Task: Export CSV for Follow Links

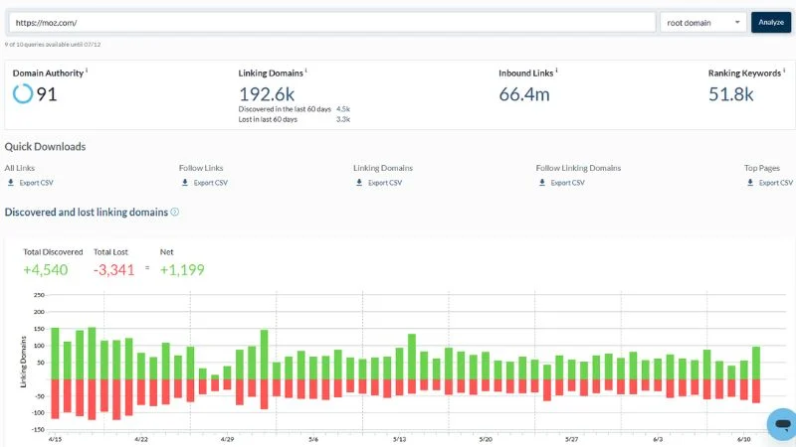Action: click(211, 183)
